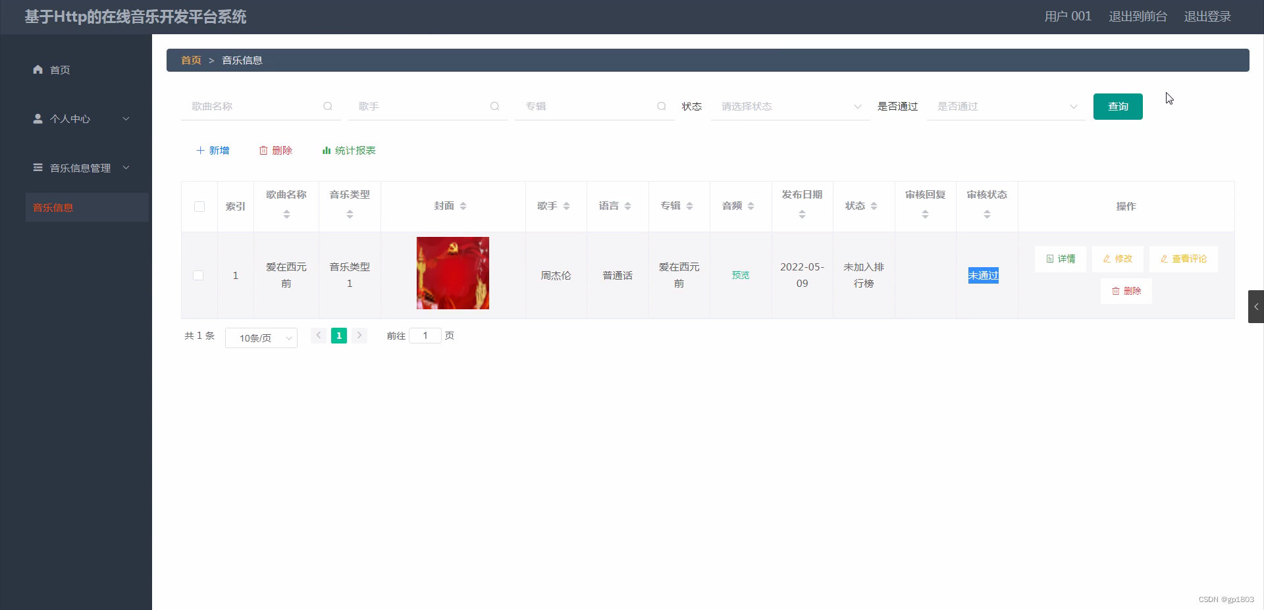
Task: Sort table by 音频 column
Action: (750, 206)
